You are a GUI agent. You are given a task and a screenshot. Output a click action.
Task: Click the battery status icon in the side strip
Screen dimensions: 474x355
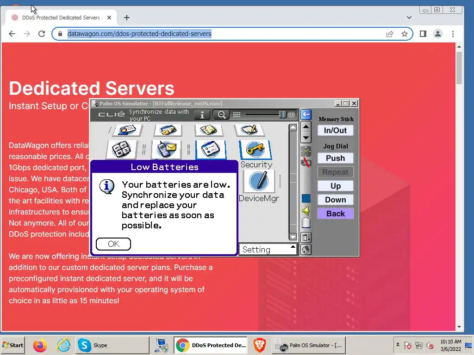point(306,223)
